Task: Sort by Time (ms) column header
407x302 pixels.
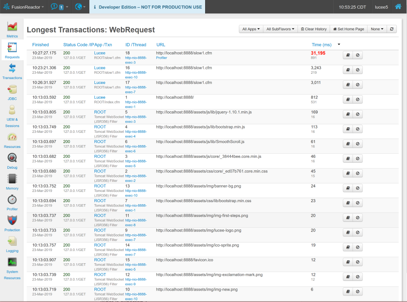Action: click(322, 45)
